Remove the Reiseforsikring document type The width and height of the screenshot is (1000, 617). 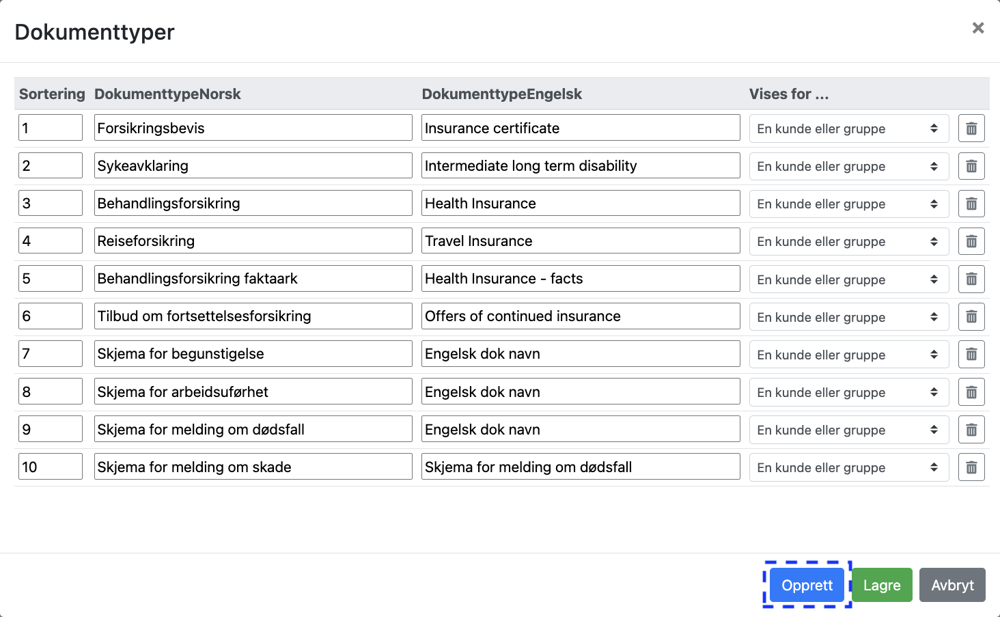pyautogui.click(x=971, y=241)
